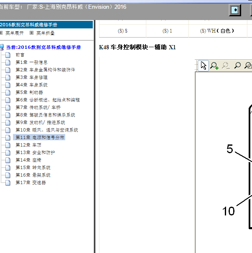Go to 第8章 驾驶员信息和娱乐系统
This screenshot has width=252, height=253.
[45, 115]
